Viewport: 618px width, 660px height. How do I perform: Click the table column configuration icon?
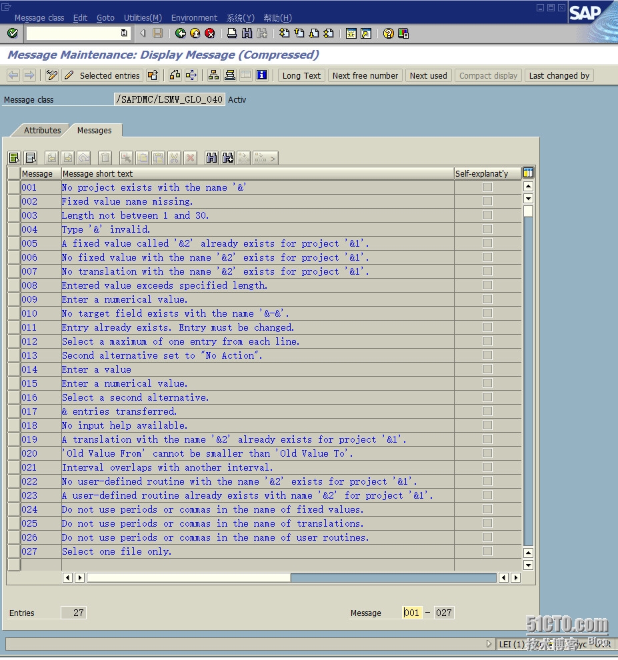(x=528, y=173)
